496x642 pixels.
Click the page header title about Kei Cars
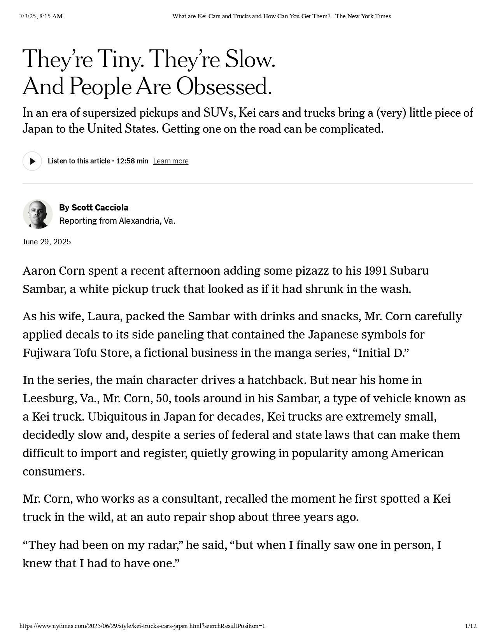(x=281, y=16)
